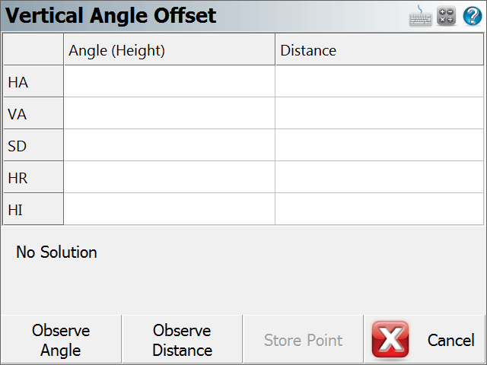Select the SD row header
This screenshot has width=487, height=365.
coord(33,145)
